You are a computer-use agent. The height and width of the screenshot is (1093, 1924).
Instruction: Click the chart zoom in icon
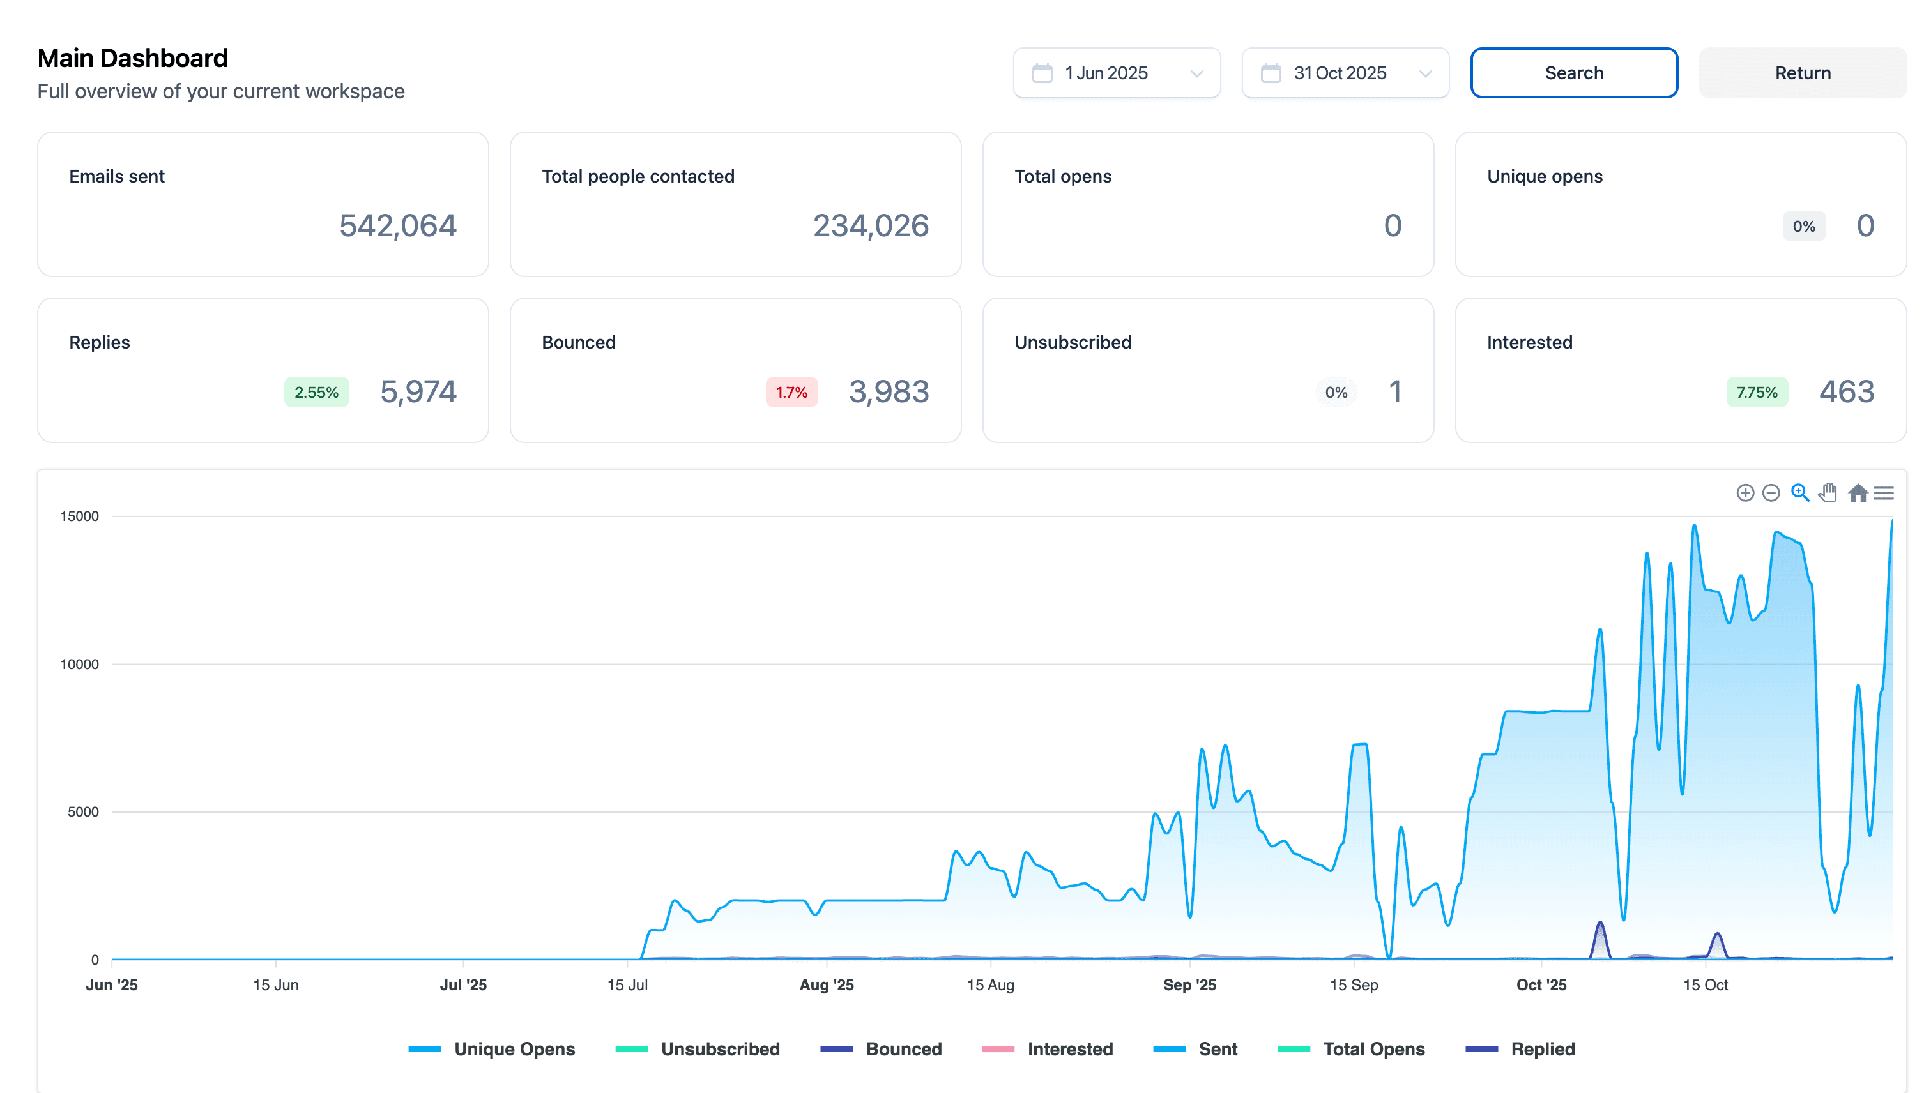coord(1745,492)
